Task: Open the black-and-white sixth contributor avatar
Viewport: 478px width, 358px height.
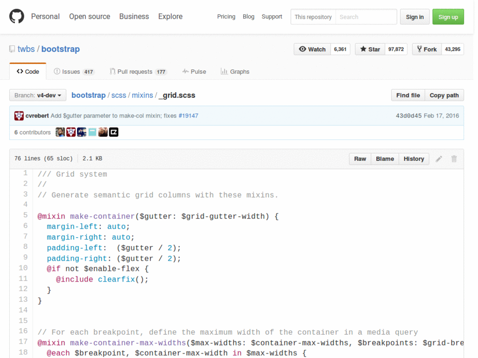Action: [x=113, y=132]
